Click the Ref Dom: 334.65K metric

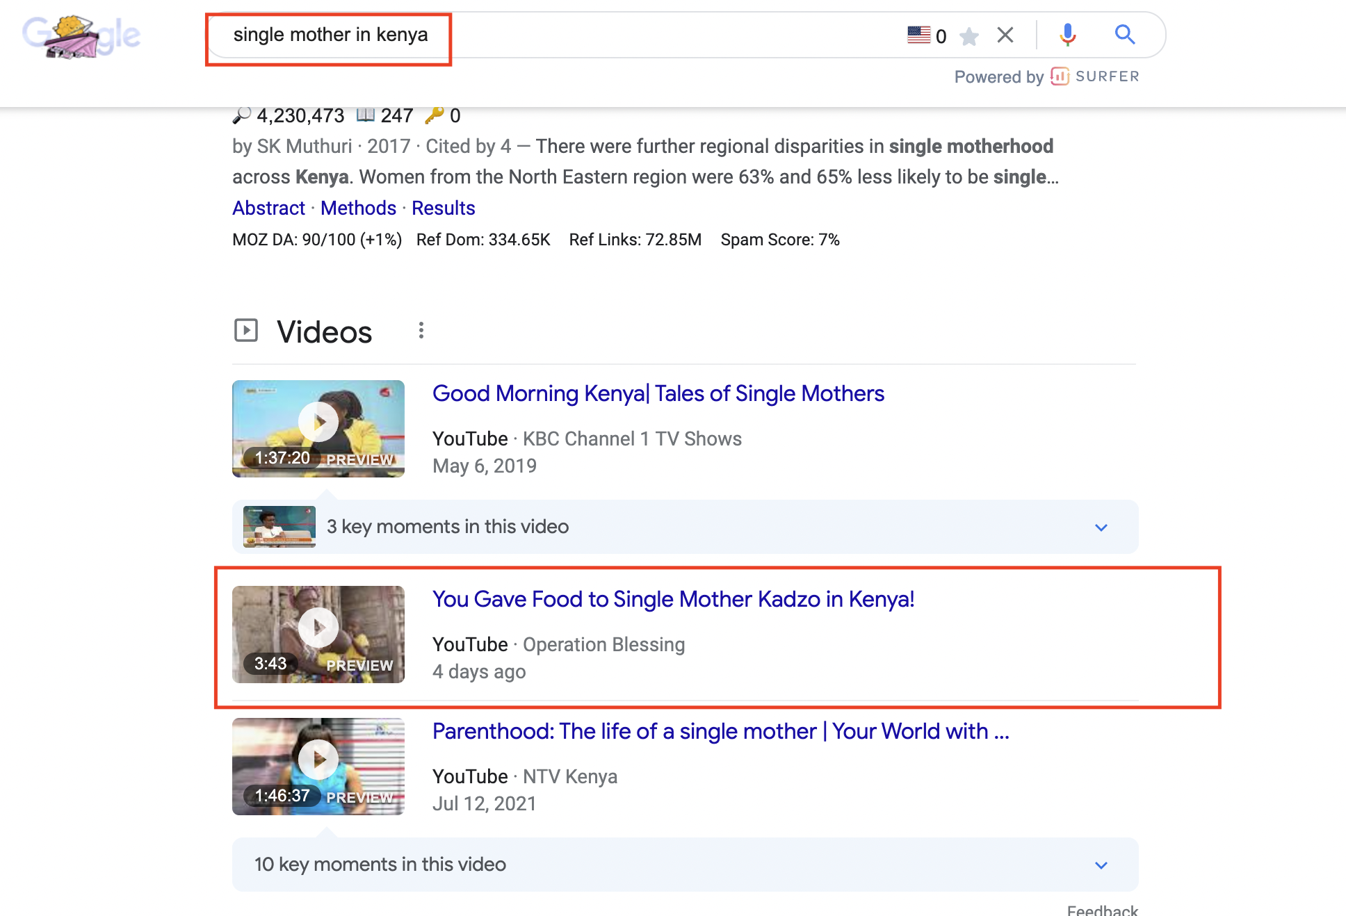tap(483, 240)
